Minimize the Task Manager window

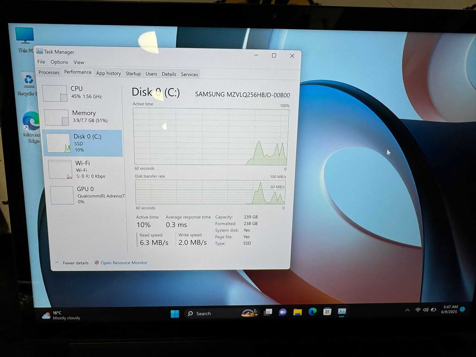click(256, 55)
